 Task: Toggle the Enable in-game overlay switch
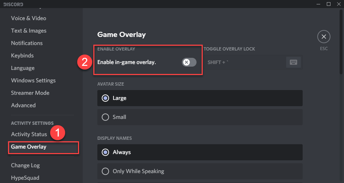pyautogui.click(x=189, y=62)
